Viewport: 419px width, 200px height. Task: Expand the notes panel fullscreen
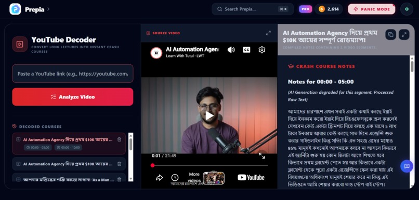pyautogui.click(x=404, y=35)
